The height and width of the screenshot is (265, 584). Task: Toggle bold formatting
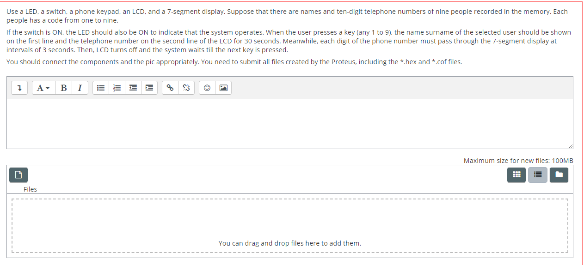(63, 88)
